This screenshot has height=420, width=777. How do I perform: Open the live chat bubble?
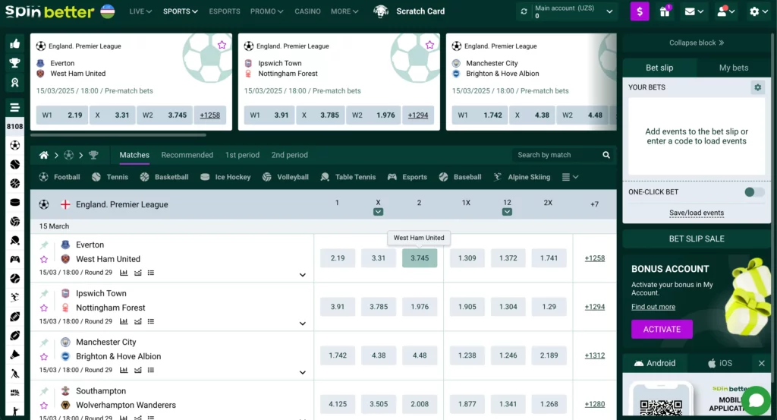[756, 400]
